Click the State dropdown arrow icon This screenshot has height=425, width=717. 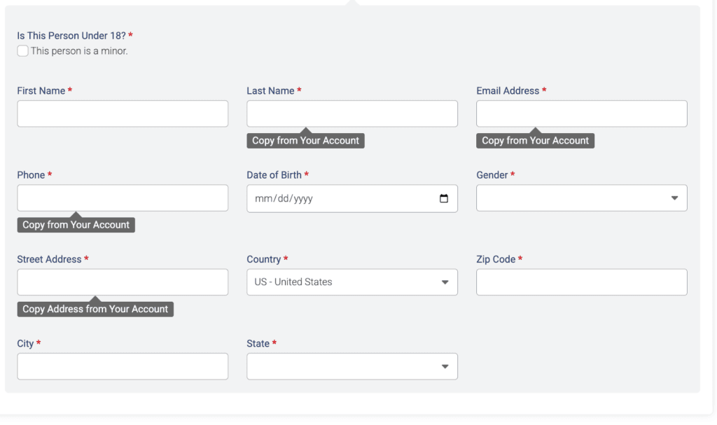coord(445,366)
